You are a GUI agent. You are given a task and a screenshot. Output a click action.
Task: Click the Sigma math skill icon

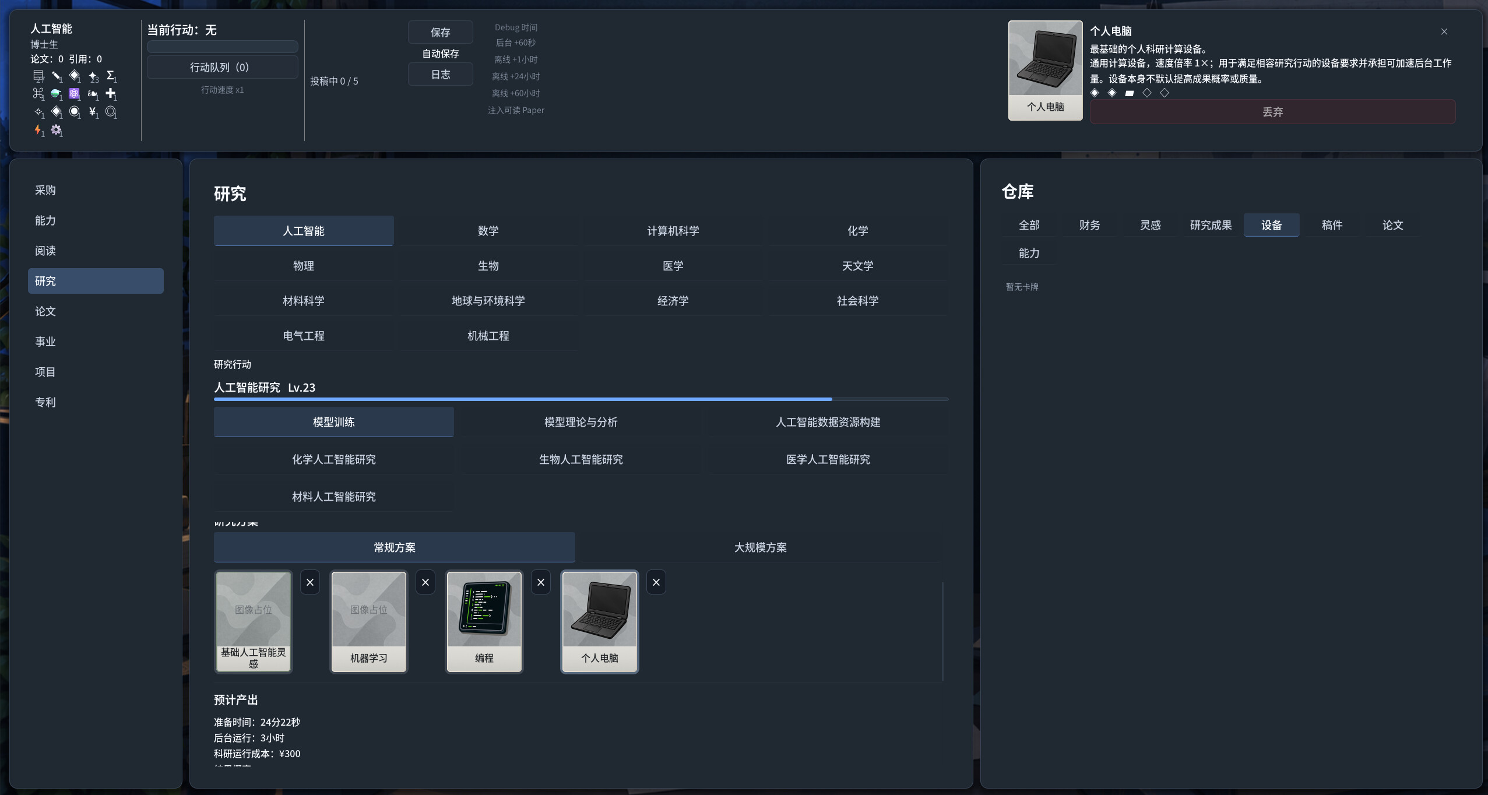tap(110, 75)
